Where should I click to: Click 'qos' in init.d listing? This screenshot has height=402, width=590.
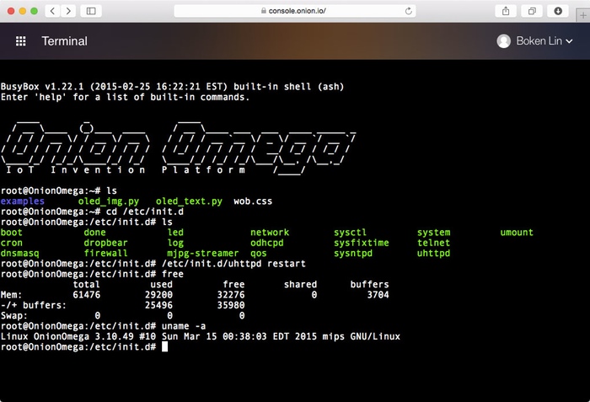pyautogui.click(x=259, y=254)
